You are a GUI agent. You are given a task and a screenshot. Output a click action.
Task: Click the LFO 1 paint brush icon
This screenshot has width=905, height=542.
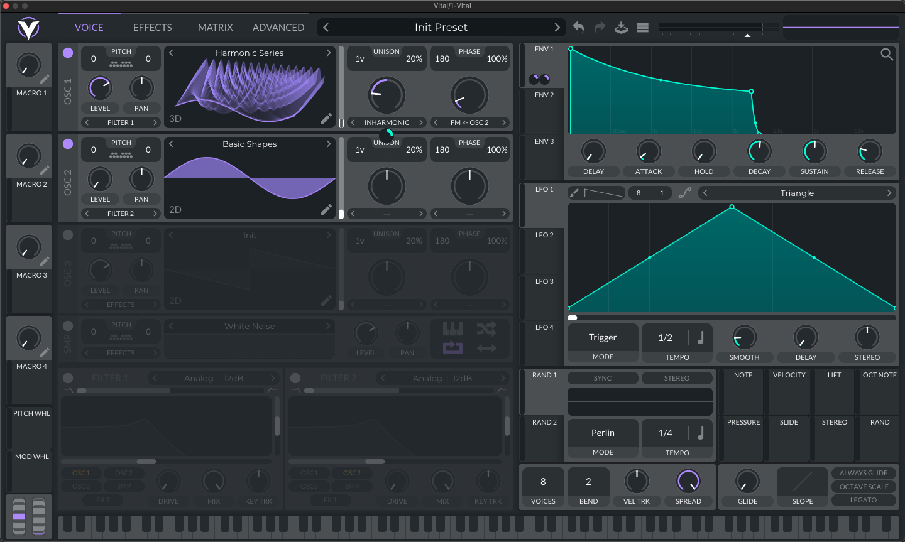(574, 193)
